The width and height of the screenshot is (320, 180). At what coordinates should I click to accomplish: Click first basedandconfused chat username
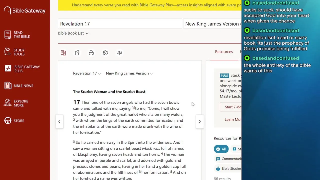pos(275,3)
